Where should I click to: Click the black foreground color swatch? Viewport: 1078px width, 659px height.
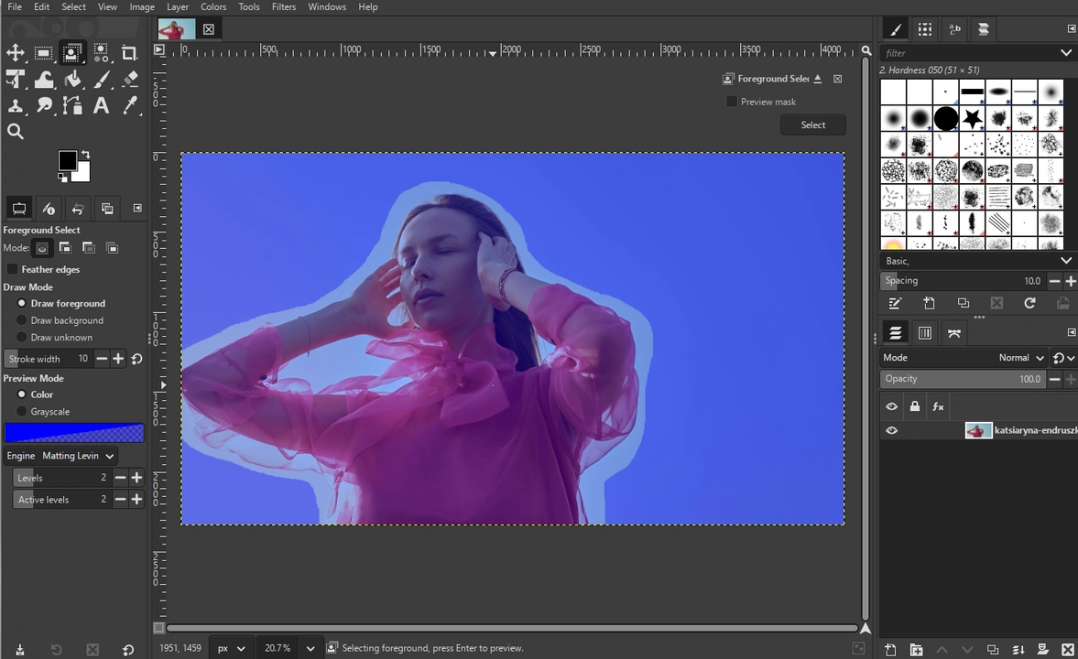click(x=67, y=161)
